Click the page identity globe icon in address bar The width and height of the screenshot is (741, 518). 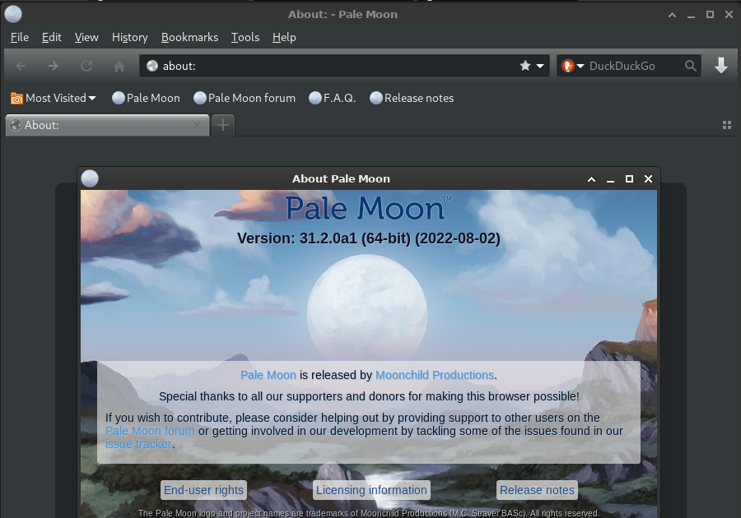tap(151, 66)
